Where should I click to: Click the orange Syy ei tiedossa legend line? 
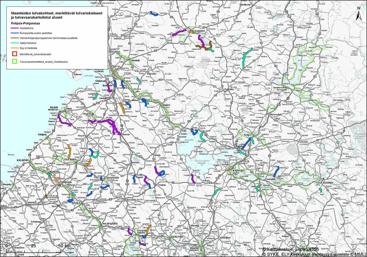click(15, 48)
